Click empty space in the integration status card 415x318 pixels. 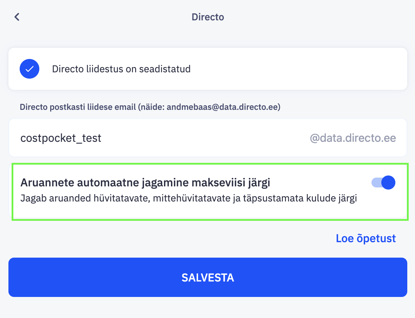coord(298,69)
